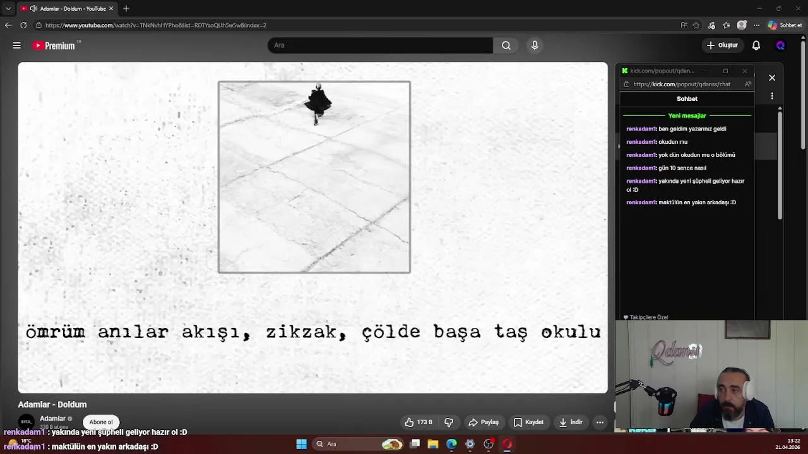Click the Oluştur create button
808x454 pixels.
click(722, 45)
